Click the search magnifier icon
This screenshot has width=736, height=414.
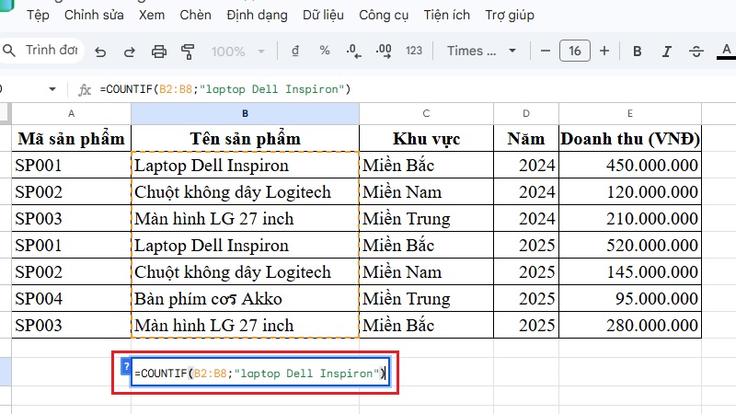click(x=9, y=51)
